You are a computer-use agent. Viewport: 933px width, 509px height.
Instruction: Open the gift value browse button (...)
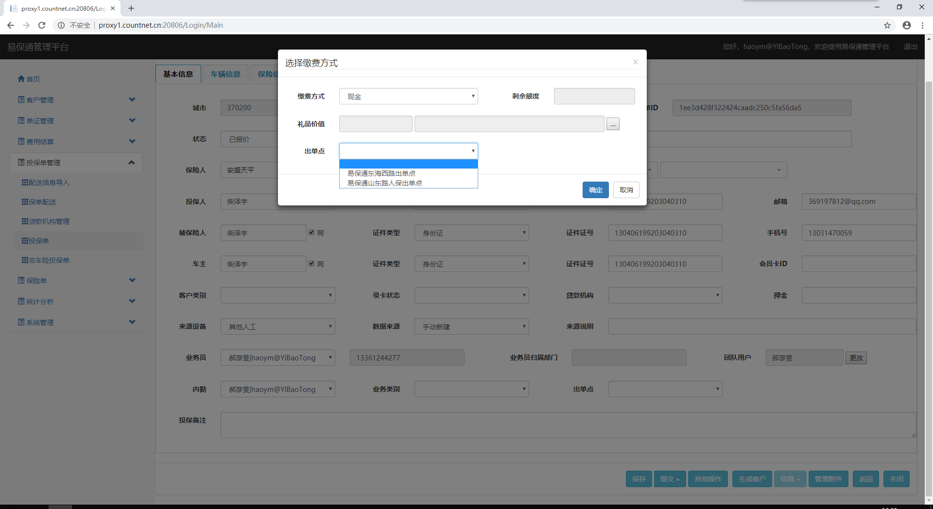tap(613, 124)
